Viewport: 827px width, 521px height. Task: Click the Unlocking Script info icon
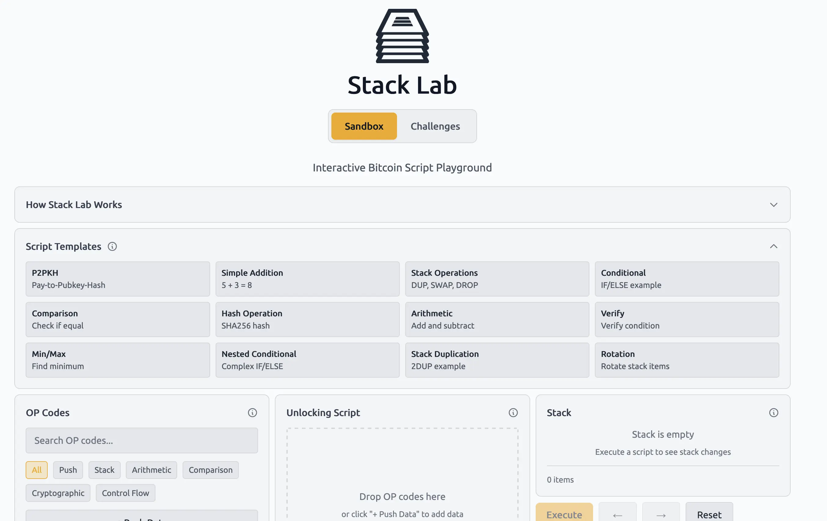pos(513,413)
